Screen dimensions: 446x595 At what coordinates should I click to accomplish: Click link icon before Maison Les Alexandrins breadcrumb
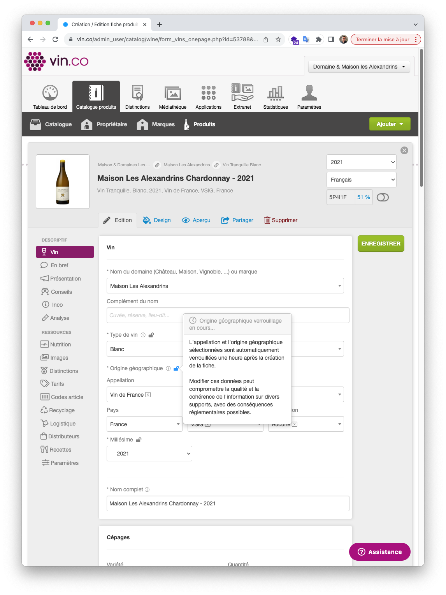click(x=157, y=165)
